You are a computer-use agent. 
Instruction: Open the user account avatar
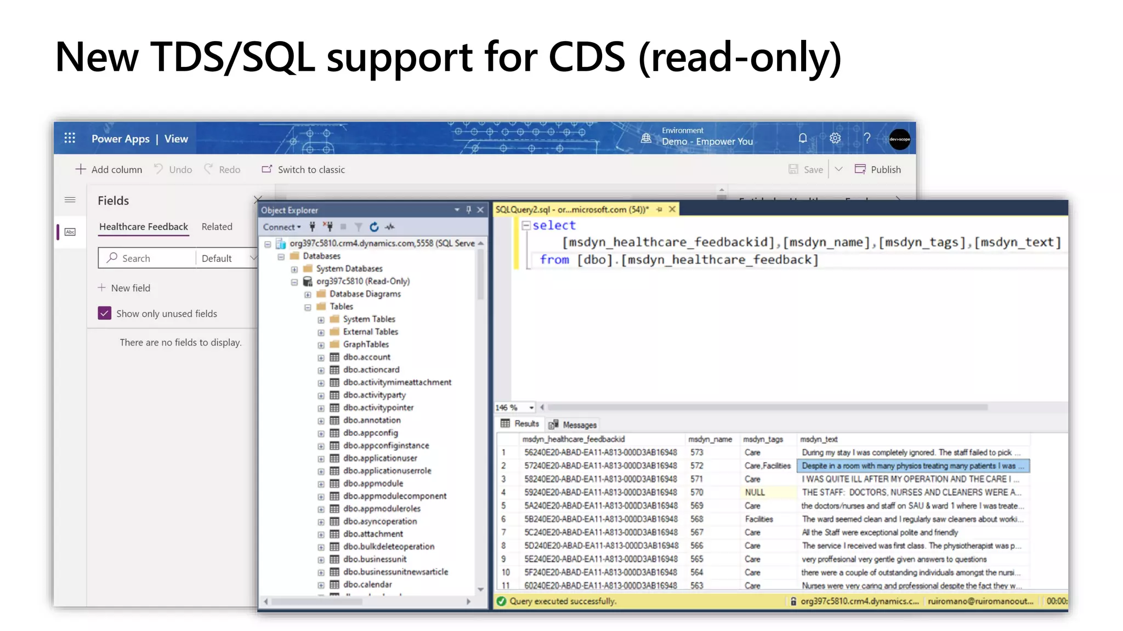pyautogui.click(x=900, y=139)
